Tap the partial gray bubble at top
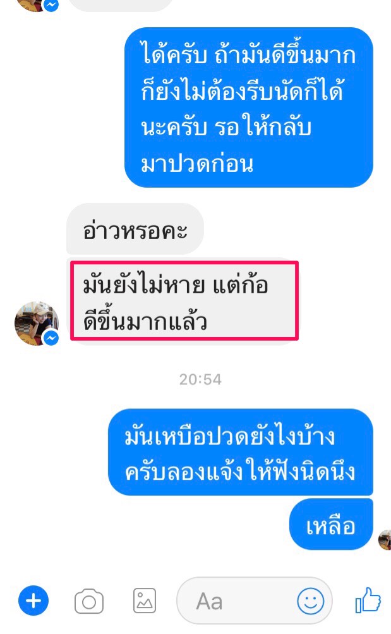This screenshot has width=391, height=634. point(121,5)
